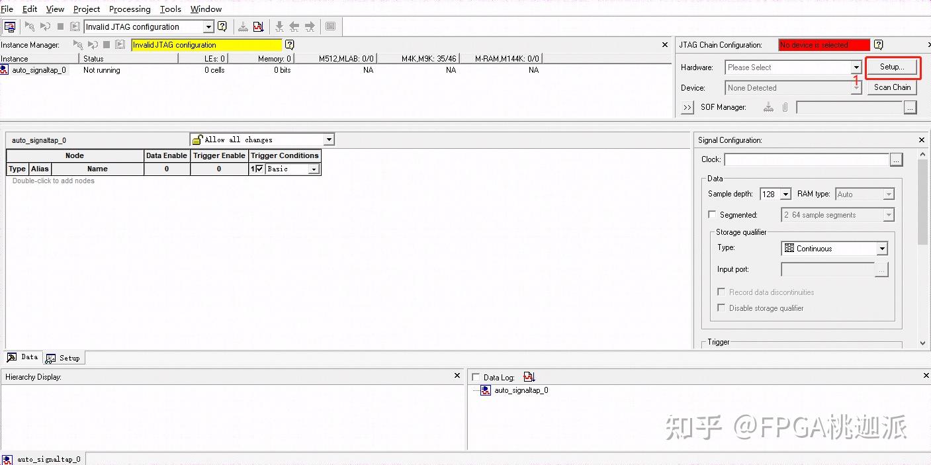
Task: Open the View menu
Action: (x=55, y=9)
